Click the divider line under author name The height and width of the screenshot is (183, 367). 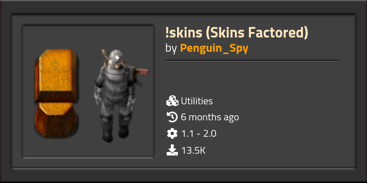pyautogui.click(x=252, y=61)
